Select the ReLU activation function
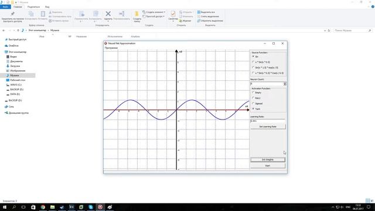Image resolution: width=375 pixels, height=211 pixels. 253,98
